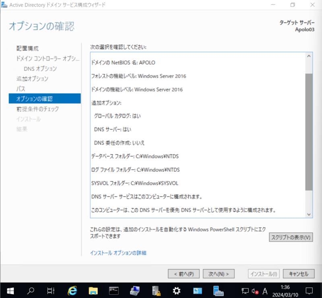
Task: Switch to AD DS wizard taskbar icon
Action: point(218,291)
